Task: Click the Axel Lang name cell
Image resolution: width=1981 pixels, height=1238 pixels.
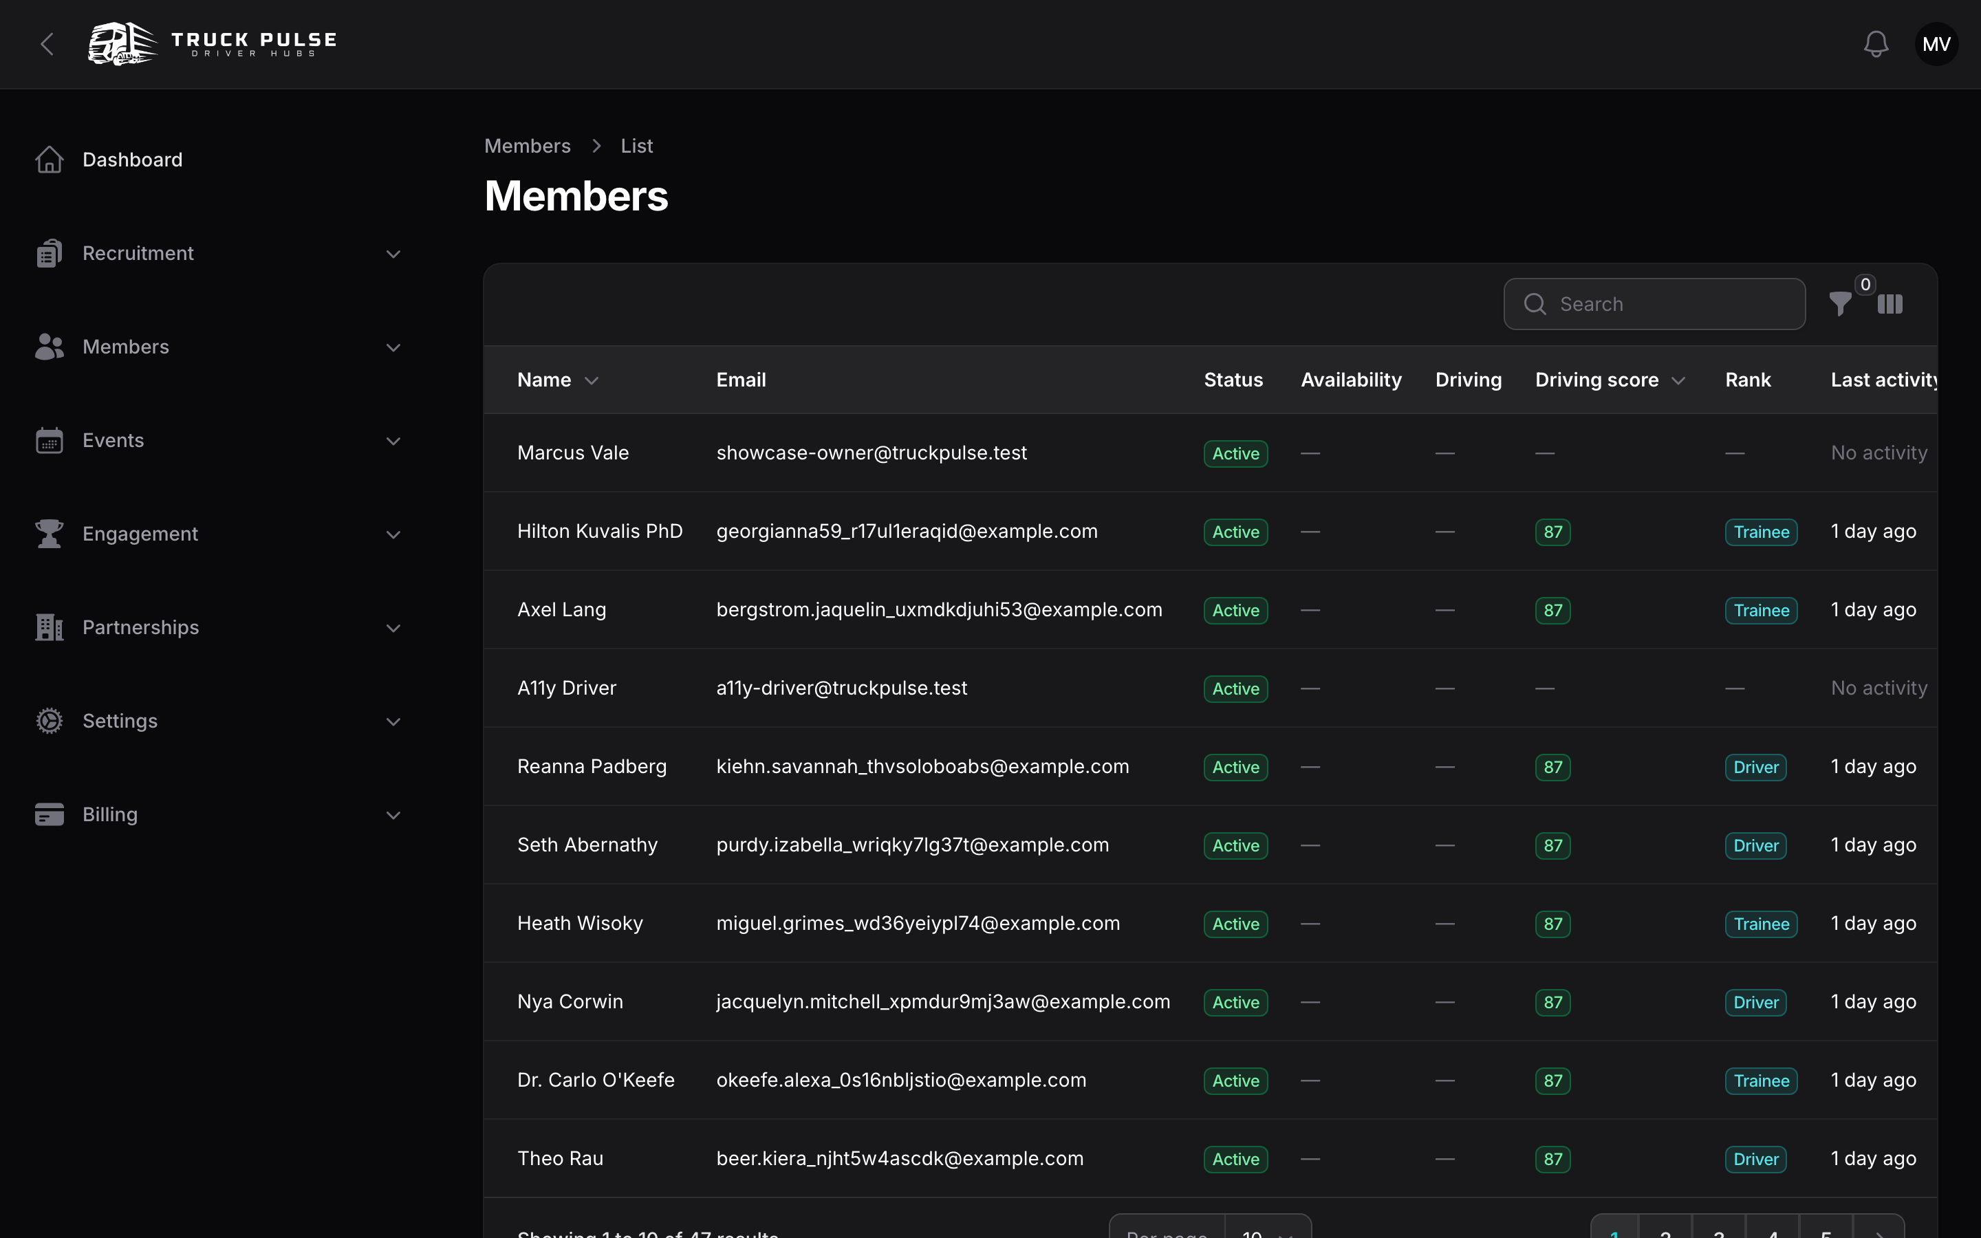Action: (561, 610)
